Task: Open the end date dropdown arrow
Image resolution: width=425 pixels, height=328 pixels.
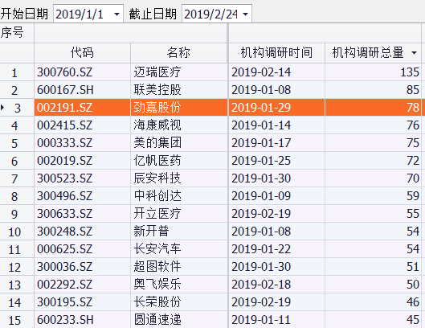Action: [x=246, y=14]
